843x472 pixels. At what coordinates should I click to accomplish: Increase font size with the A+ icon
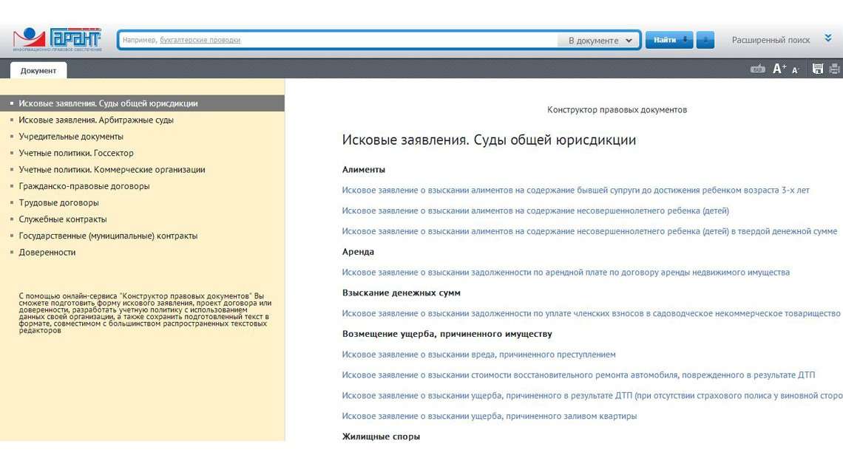coord(779,69)
